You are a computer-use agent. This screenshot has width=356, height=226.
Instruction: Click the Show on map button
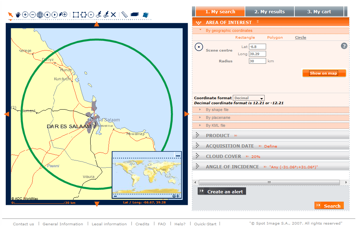(324, 73)
